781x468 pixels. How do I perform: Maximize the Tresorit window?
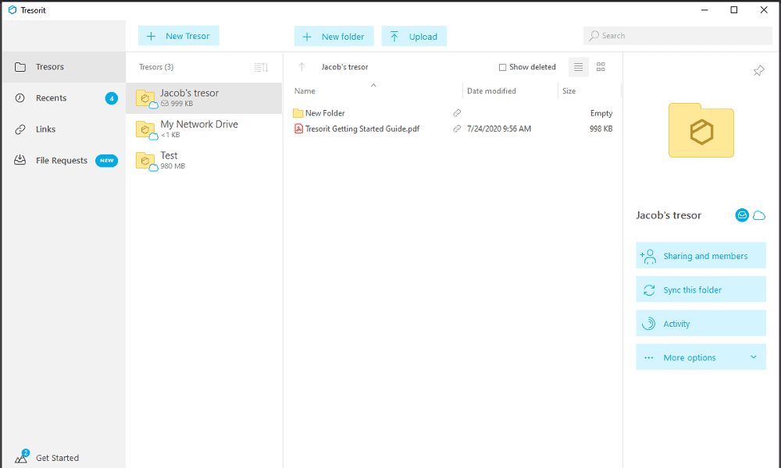[x=733, y=10]
